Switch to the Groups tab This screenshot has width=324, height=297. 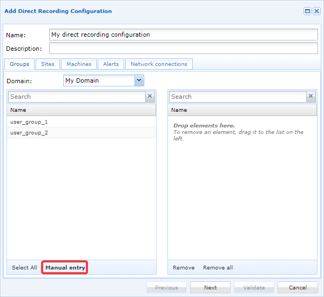pos(19,64)
